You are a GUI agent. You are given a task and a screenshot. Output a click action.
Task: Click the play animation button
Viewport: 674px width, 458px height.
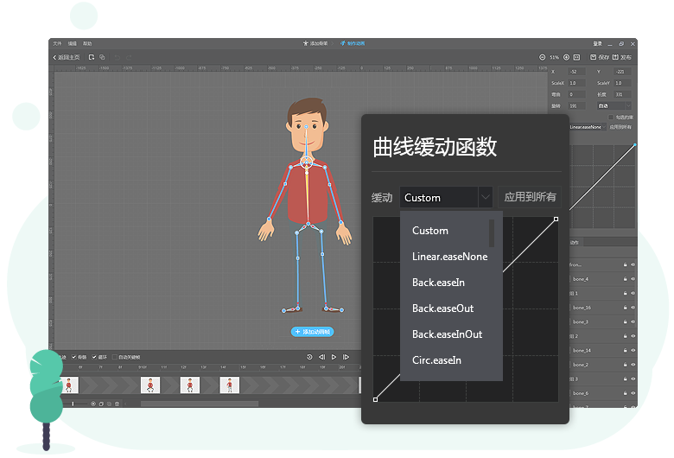pyautogui.click(x=334, y=357)
